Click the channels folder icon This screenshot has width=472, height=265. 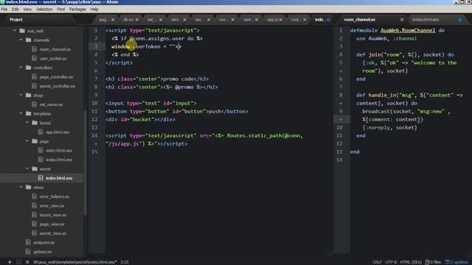click(29, 40)
